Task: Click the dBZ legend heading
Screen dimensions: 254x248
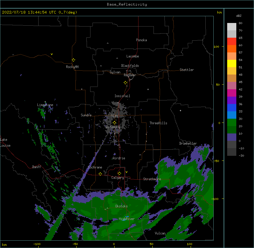Action: pyautogui.click(x=239, y=16)
